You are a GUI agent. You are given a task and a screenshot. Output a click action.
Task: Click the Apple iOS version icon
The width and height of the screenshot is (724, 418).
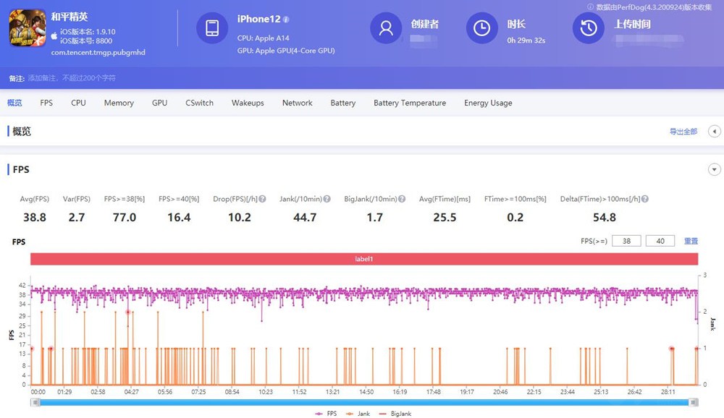click(54, 35)
